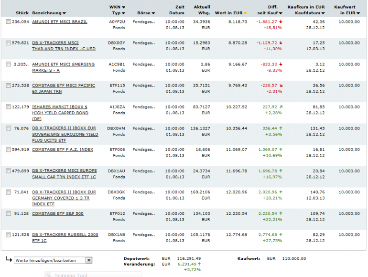This screenshot has height=277, width=368.
Task: Sort by Börse using its arrow
Action: click(153, 13)
